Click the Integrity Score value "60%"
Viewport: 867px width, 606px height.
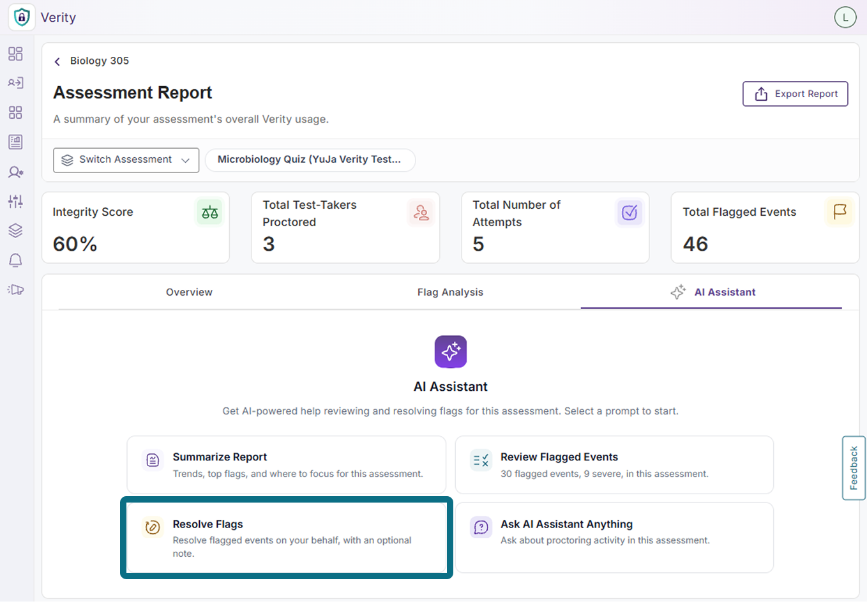coord(75,244)
